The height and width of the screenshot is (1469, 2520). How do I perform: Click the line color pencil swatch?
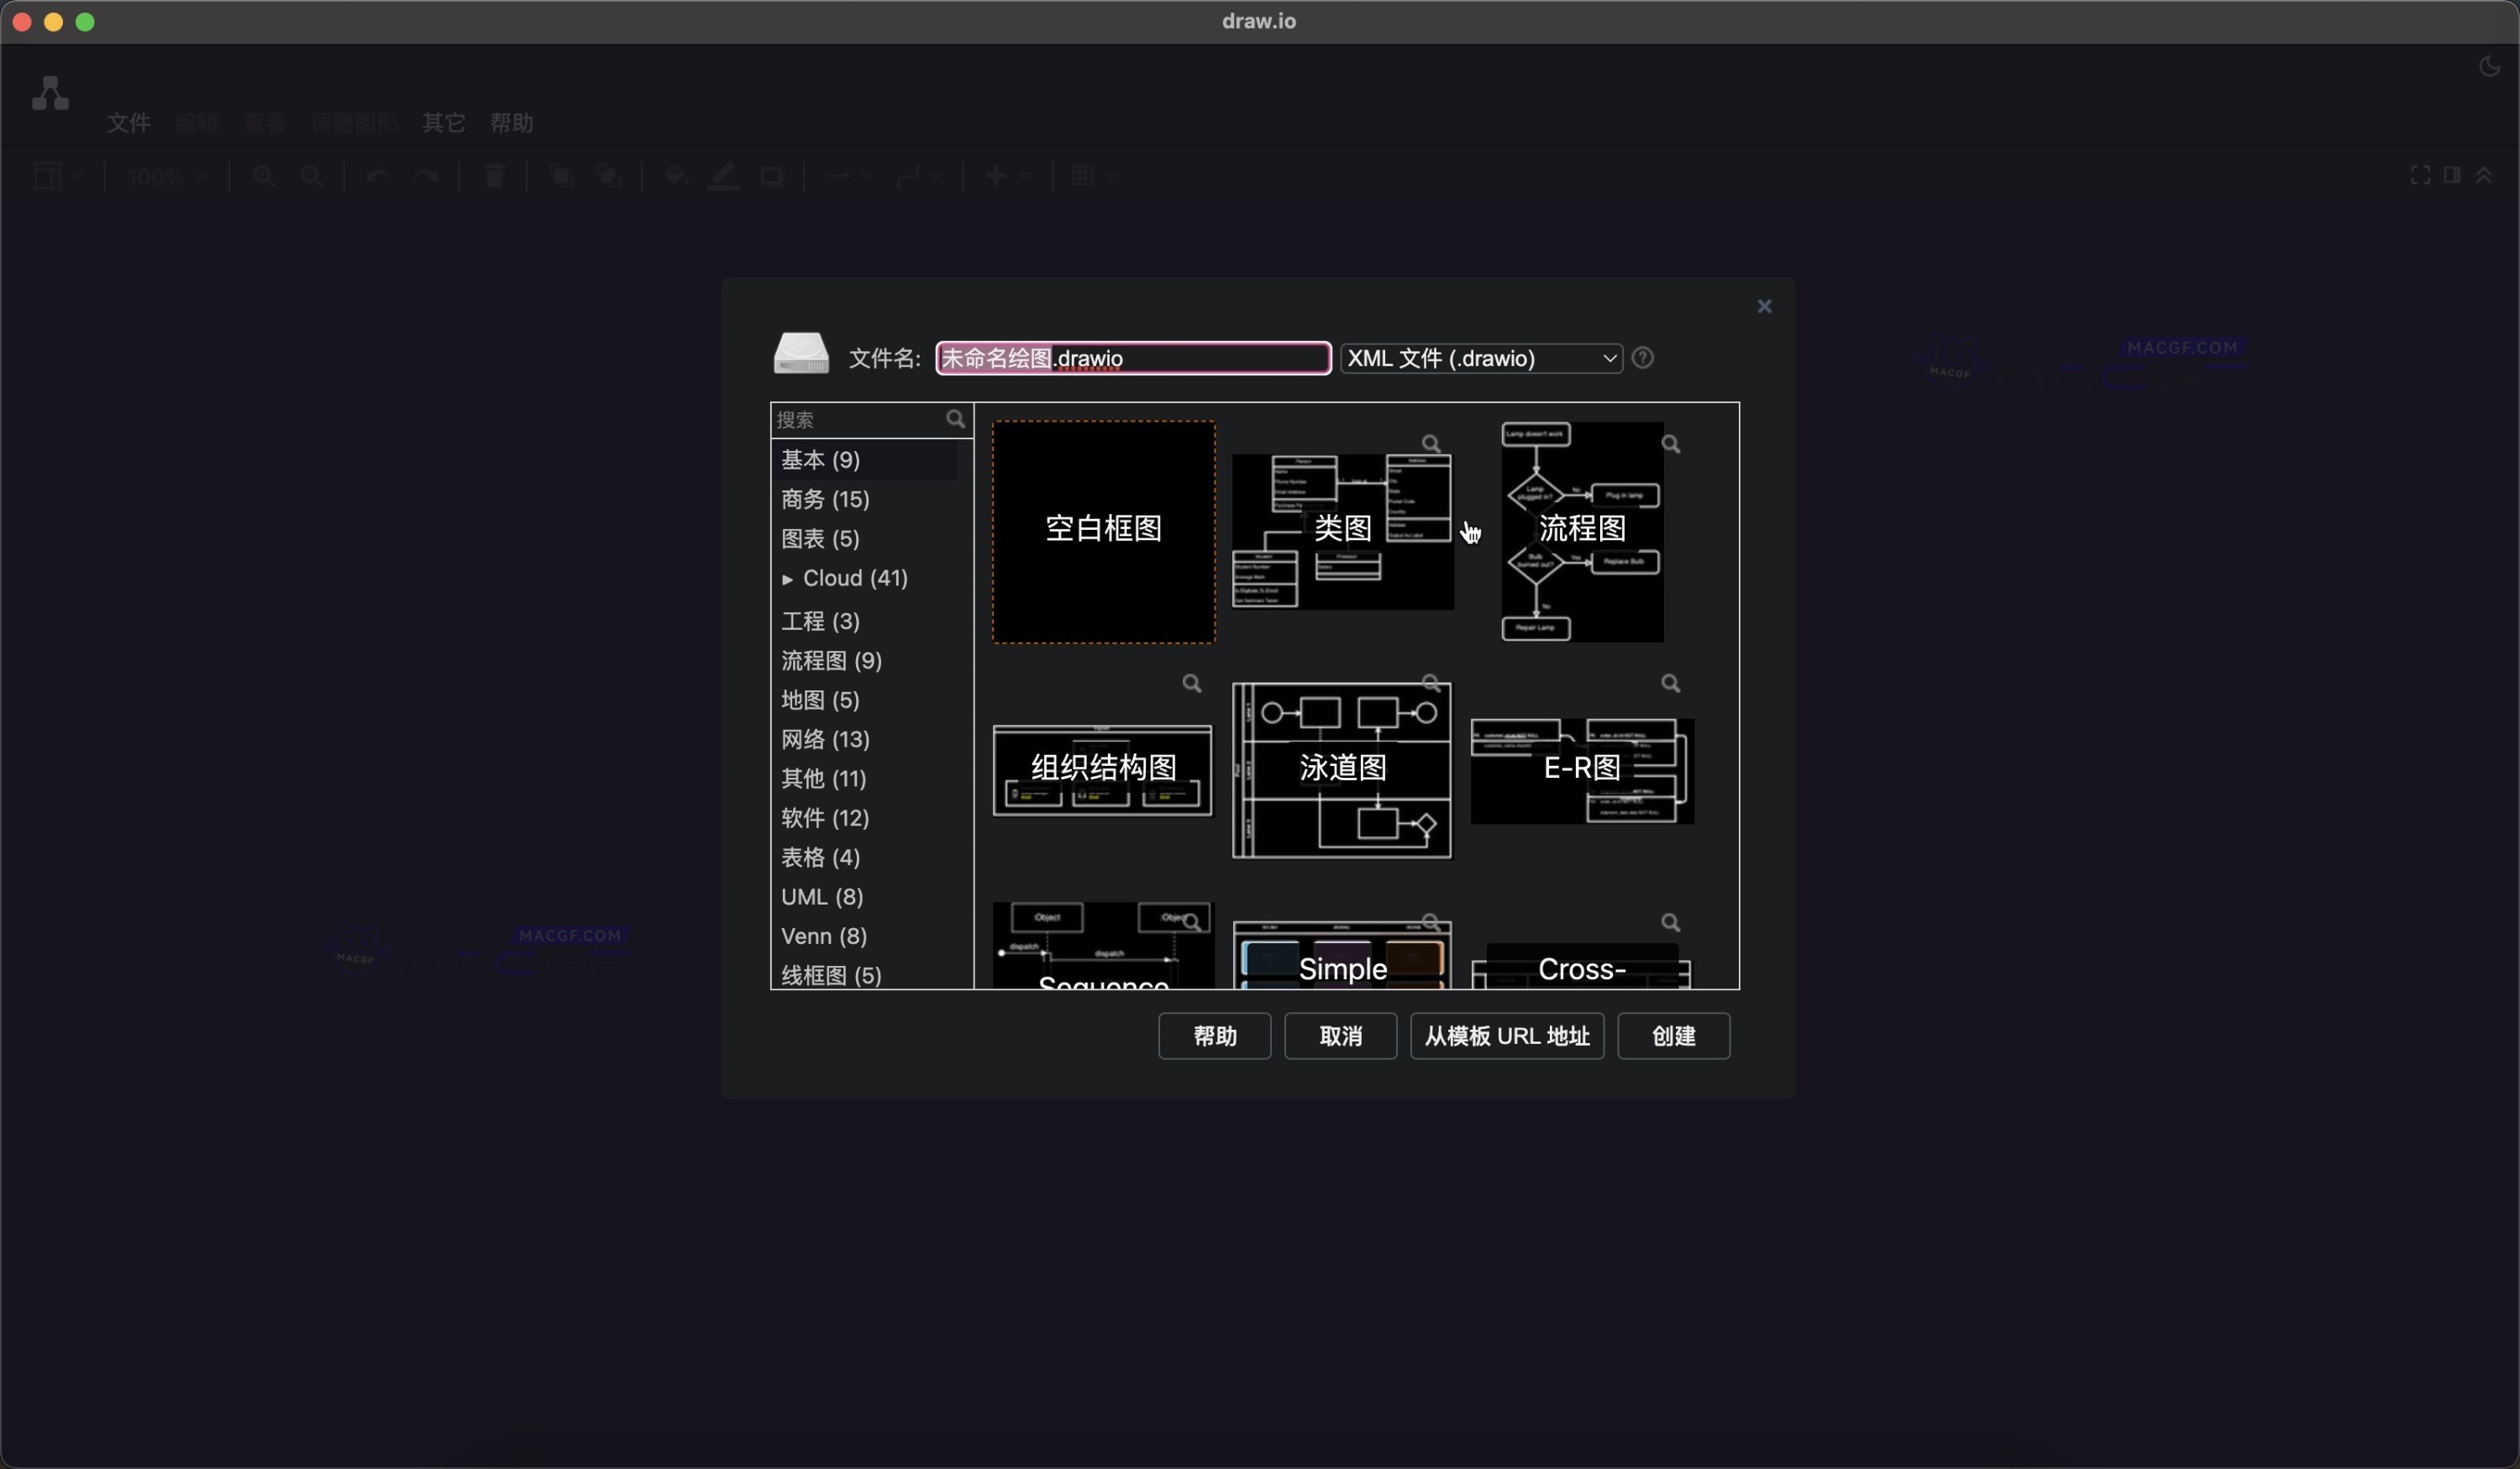723,176
